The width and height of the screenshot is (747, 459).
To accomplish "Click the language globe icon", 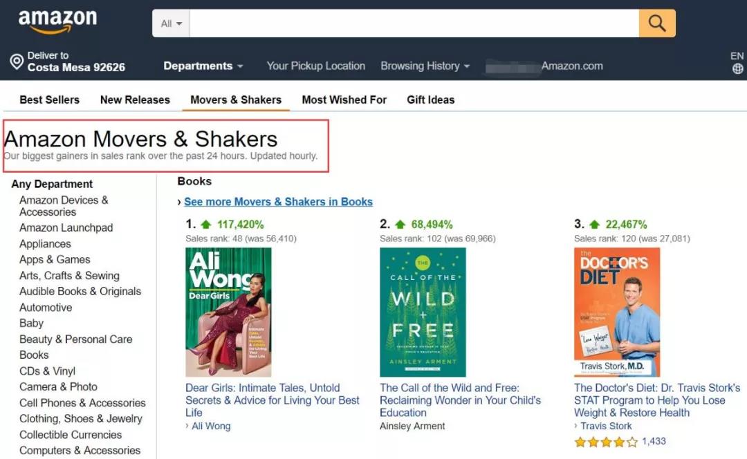I will point(737,68).
